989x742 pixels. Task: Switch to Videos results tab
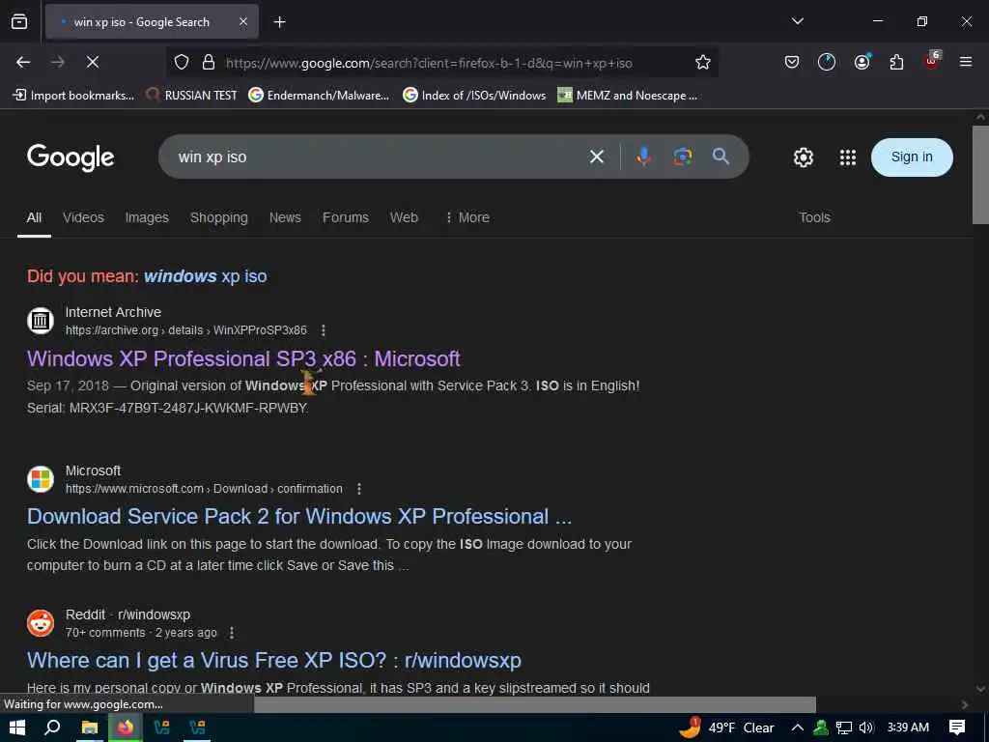(83, 217)
